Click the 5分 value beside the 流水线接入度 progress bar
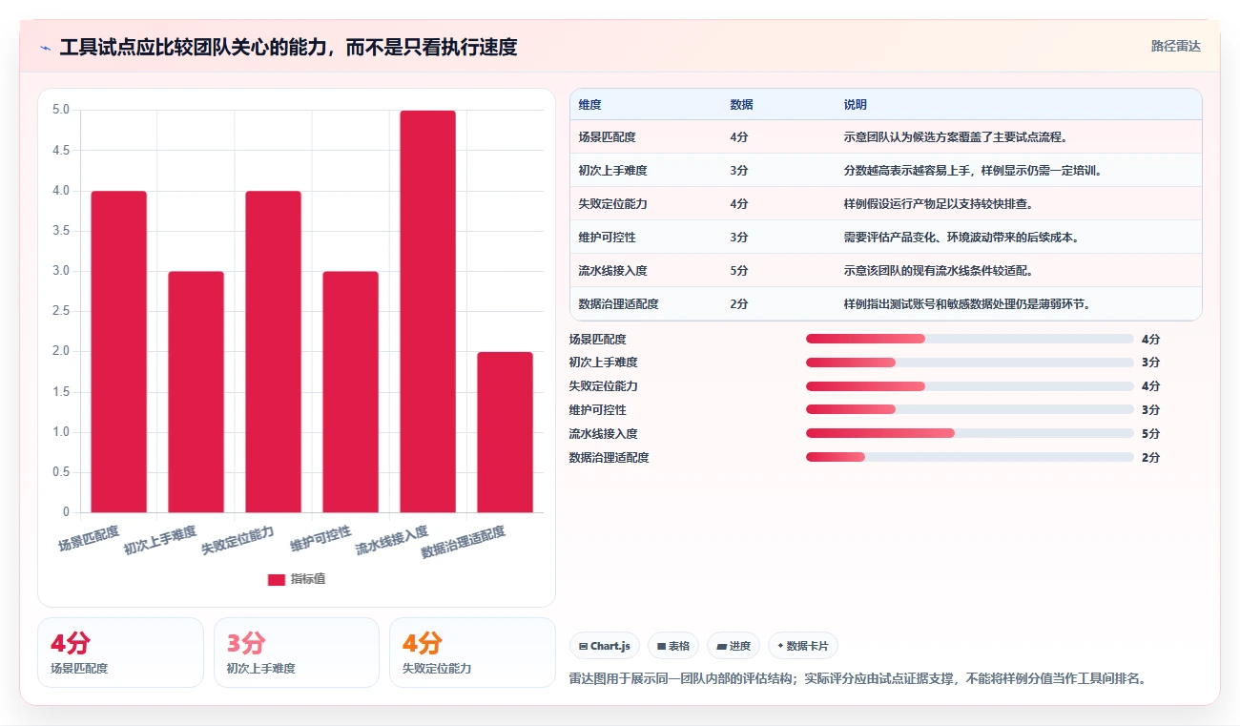 click(x=1150, y=434)
